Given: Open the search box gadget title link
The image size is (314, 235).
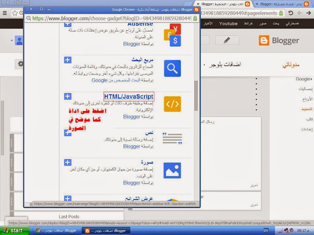Looking at the screenshot, I should [x=142, y=60].
